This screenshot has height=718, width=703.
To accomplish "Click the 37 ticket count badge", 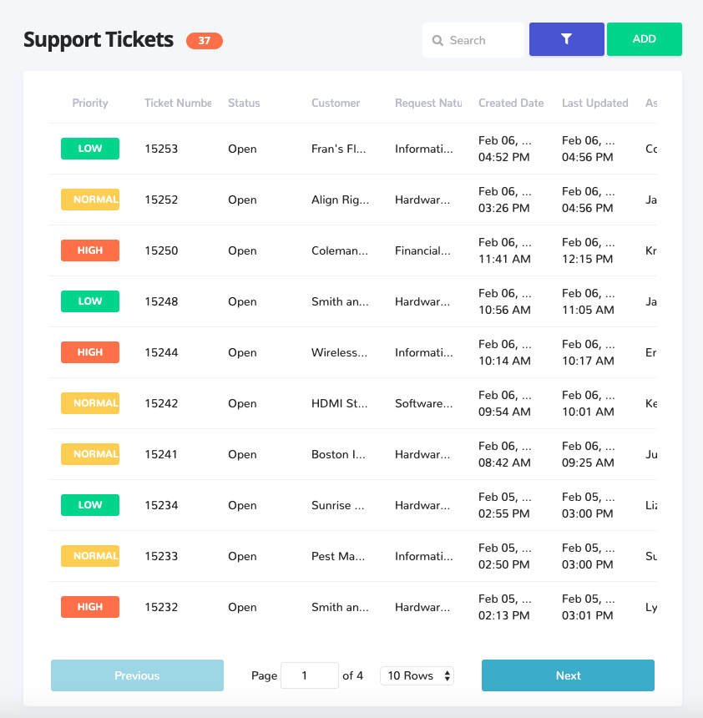I will [205, 41].
